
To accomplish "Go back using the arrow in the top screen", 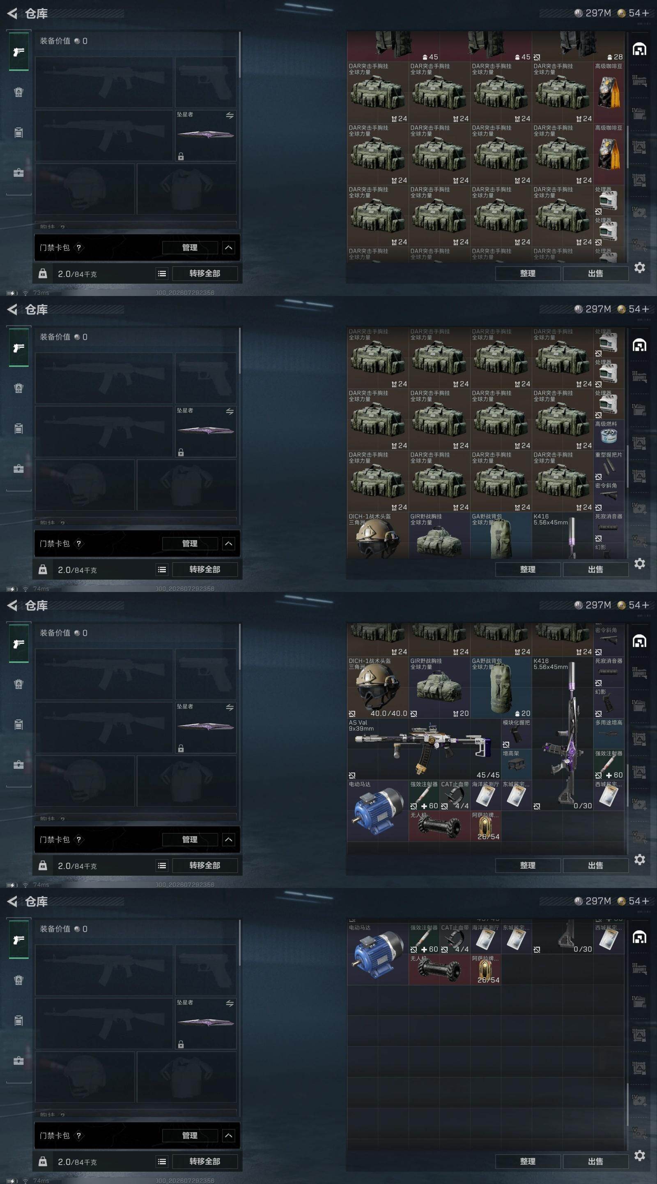I will [12, 14].
